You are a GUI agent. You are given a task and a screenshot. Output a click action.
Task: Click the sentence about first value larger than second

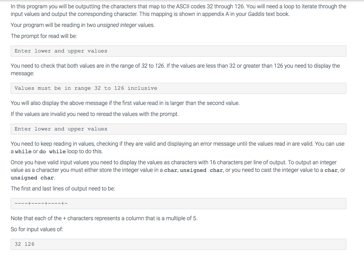tap(125, 103)
